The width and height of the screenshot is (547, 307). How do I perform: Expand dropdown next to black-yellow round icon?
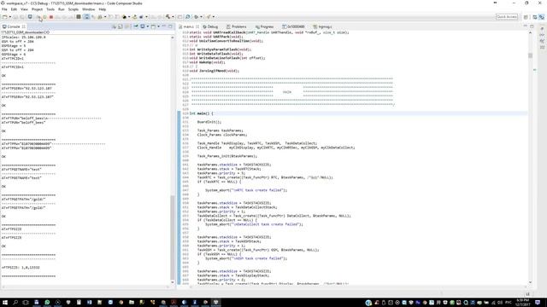129,17
